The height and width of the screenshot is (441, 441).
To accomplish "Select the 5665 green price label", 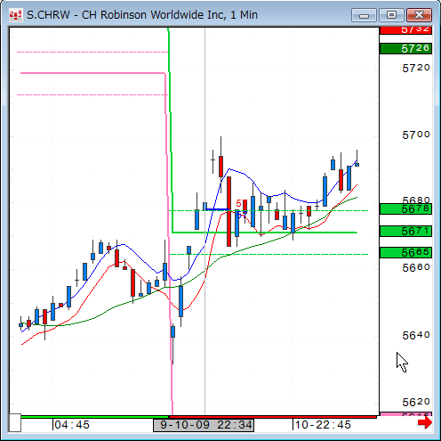I will [x=405, y=252].
